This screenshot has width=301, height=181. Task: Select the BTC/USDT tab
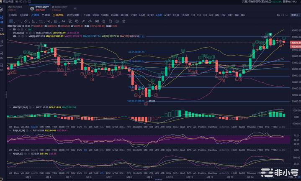coord(40,9)
